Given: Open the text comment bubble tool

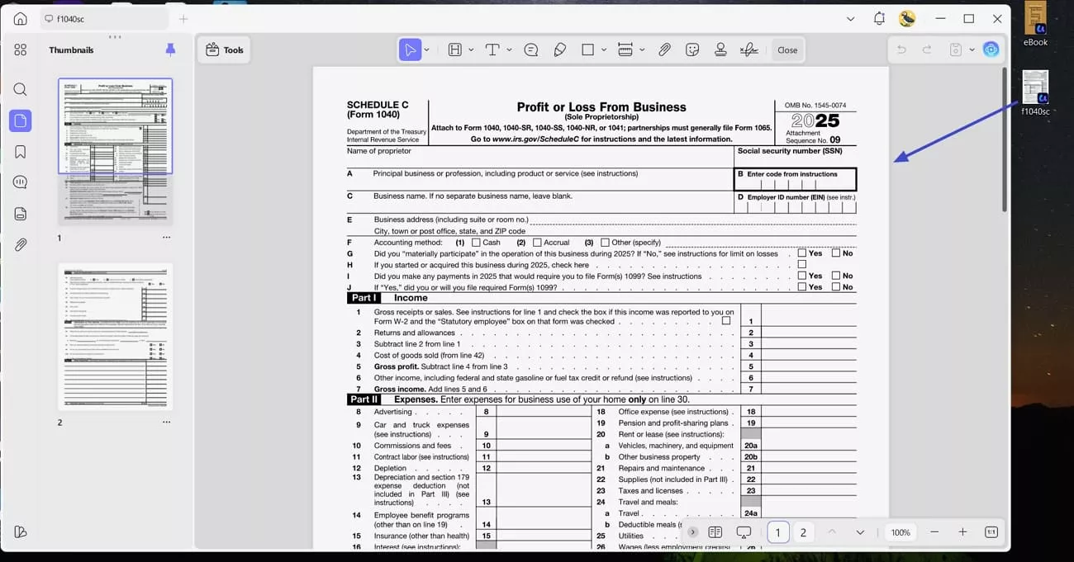Looking at the screenshot, I should 531,50.
